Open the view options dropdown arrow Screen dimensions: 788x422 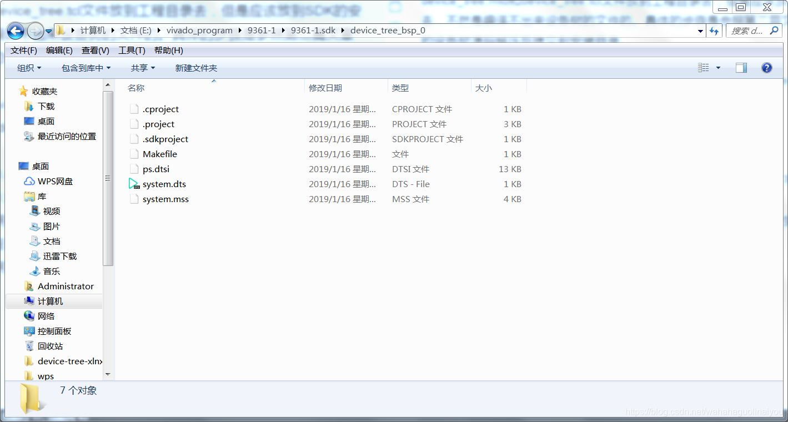(x=718, y=68)
